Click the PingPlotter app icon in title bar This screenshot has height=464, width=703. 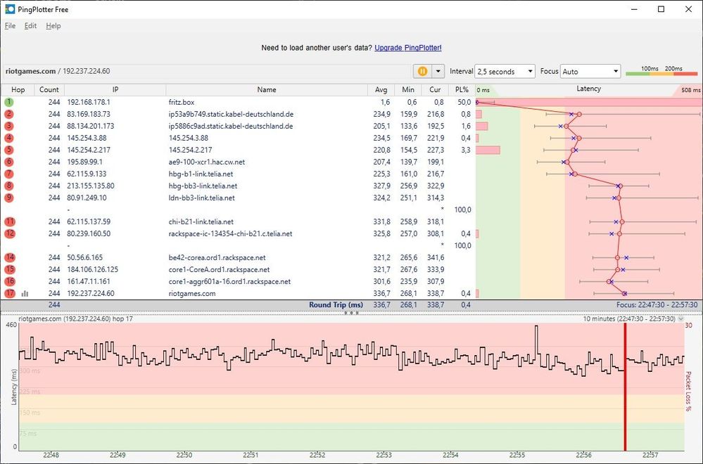point(10,9)
